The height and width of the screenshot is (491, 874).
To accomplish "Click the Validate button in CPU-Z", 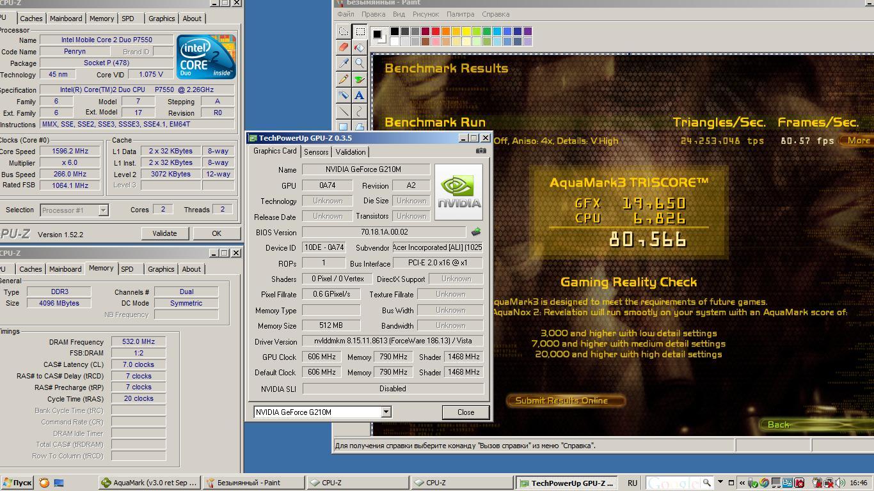I will pos(164,233).
